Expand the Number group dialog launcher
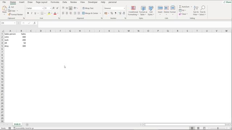 click(x=125, y=18)
